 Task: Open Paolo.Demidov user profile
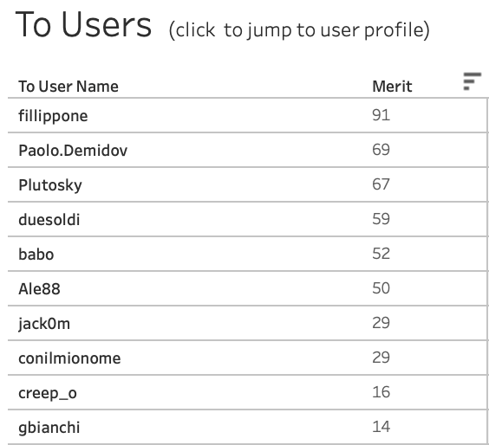tap(73, 151)
